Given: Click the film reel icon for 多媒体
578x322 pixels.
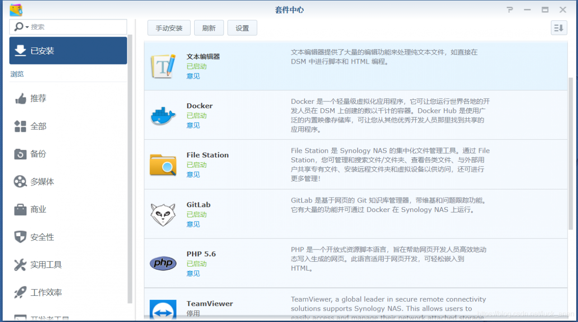Looking at the screenshot, I should coord(20,182).
